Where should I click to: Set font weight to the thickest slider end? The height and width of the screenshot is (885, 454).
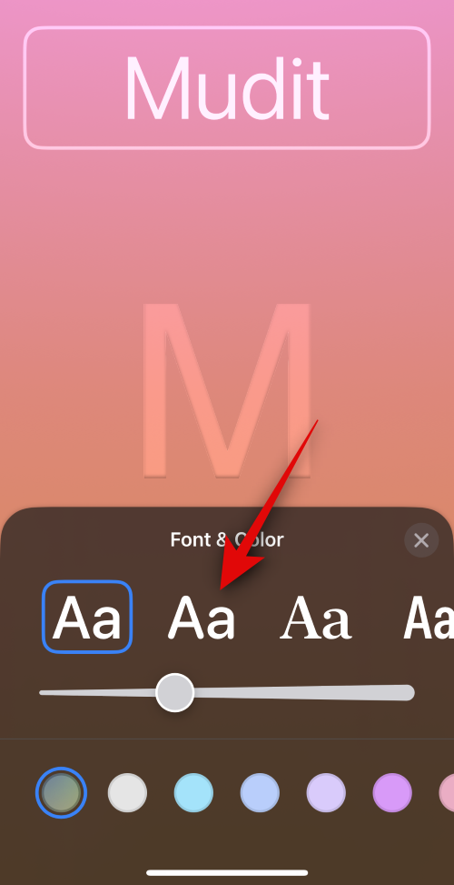pyautogui.click(x=407, y=692)
